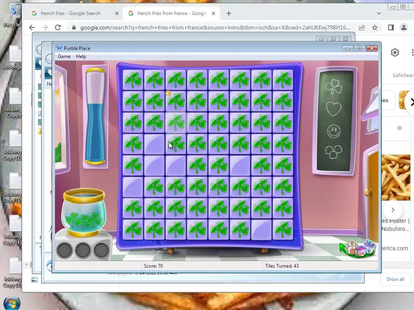Flip the clover tile with the gold coin
Image resolution: width=414 pixels, height=310 pixels.
(175, 101)
